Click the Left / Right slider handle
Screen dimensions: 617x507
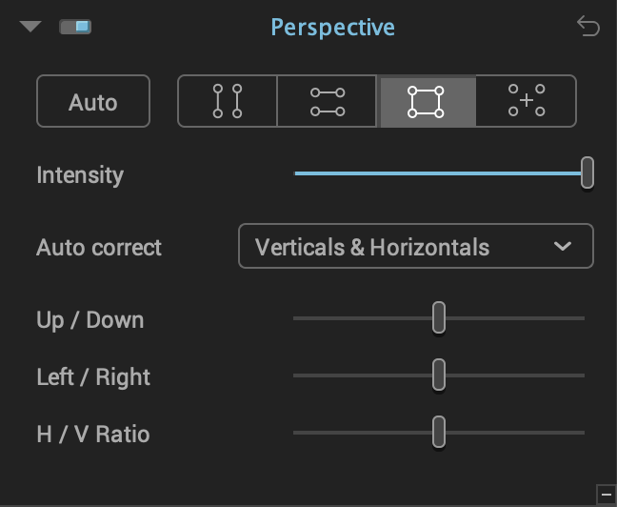tap(439, 375)
